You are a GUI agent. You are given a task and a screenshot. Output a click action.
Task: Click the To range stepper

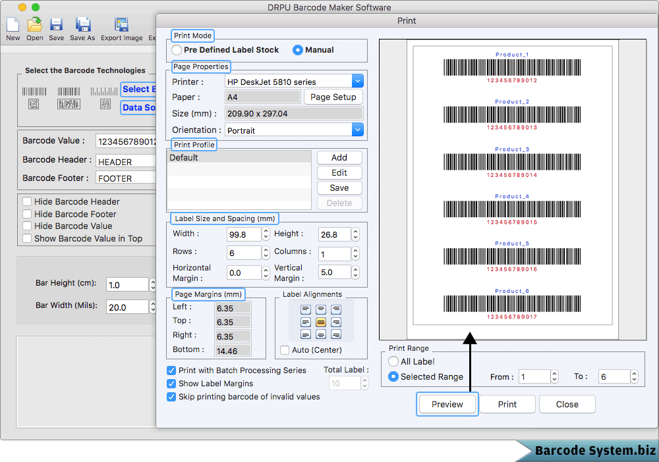tap(634, 376)
